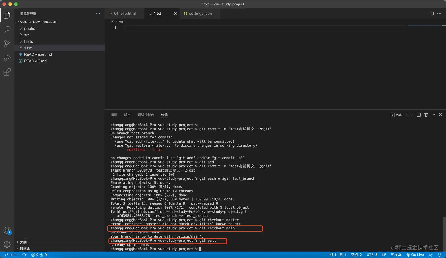Open the Accounts menu icon
Image resolution: width=446 pixels, height=258 pixels.
click(7, 231)
